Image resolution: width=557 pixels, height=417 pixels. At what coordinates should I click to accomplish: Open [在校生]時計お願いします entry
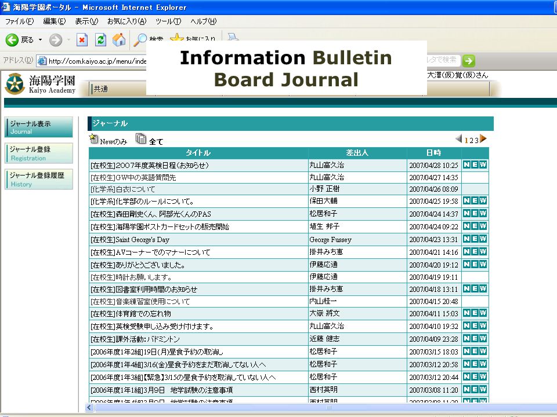(131, 277)
